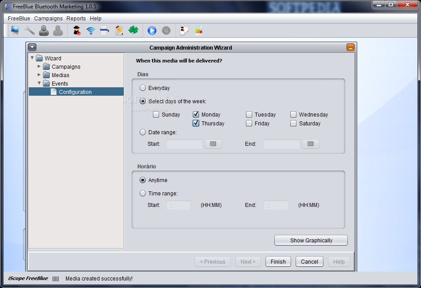This screenshot has height=288, width=421.
Task: Click the dark grey user icon
Action: click(x=44, y=30)
